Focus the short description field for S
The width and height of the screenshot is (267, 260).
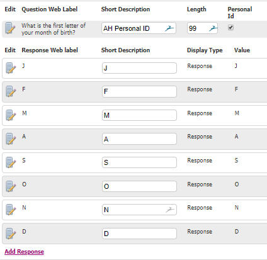[139, 162]
